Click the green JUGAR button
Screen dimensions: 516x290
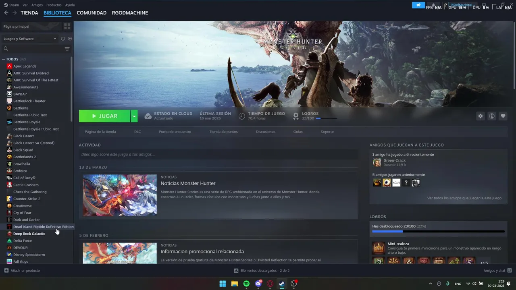pos(104,116)
